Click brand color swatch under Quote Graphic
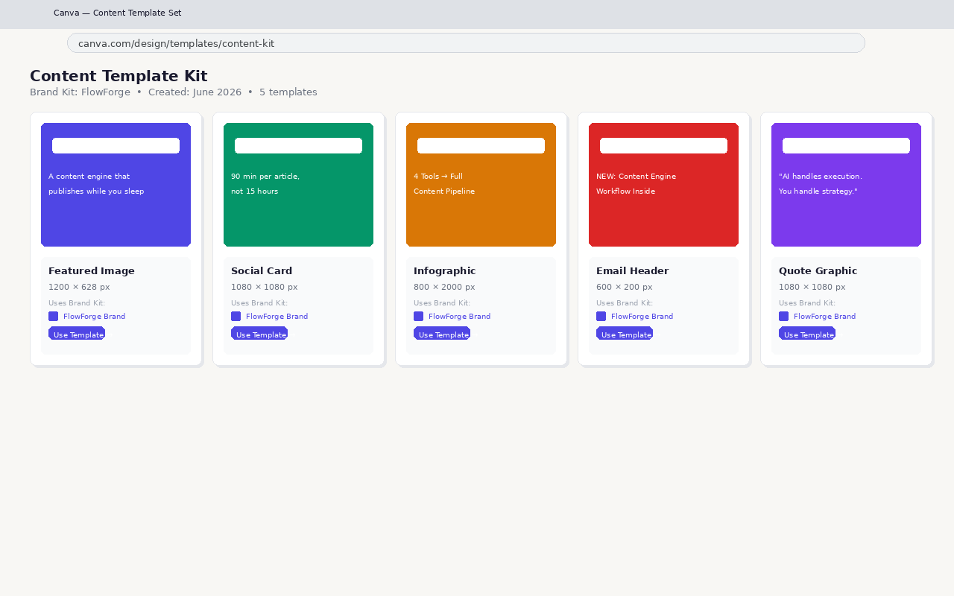The width and height of the screenshot is (954, 596). tap(783, 316)
